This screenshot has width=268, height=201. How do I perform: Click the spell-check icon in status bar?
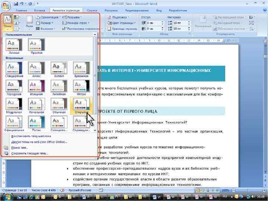[x=63, y=190]
